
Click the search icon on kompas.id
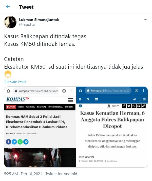point(88,99)
